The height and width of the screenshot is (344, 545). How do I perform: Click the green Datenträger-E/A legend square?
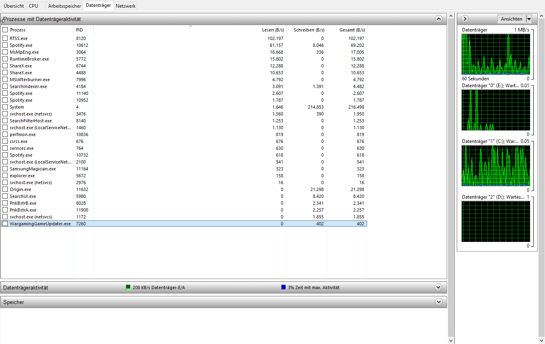pyautogui.click(x=128, y=287)
